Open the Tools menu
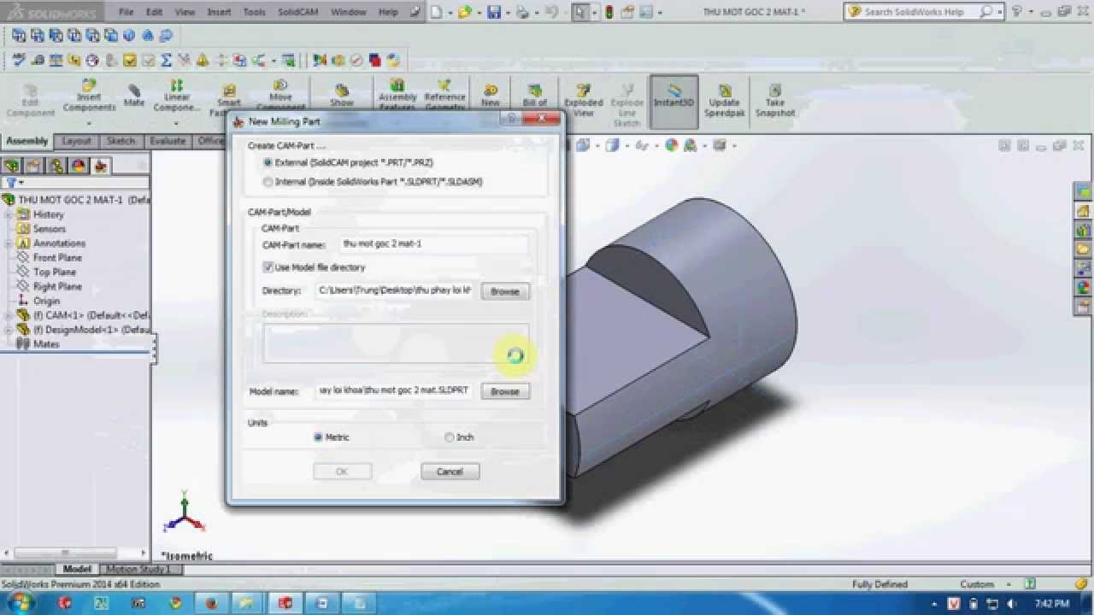Image resolution: width=1094 pixels, height=615 pixels. tap(254, 12)
